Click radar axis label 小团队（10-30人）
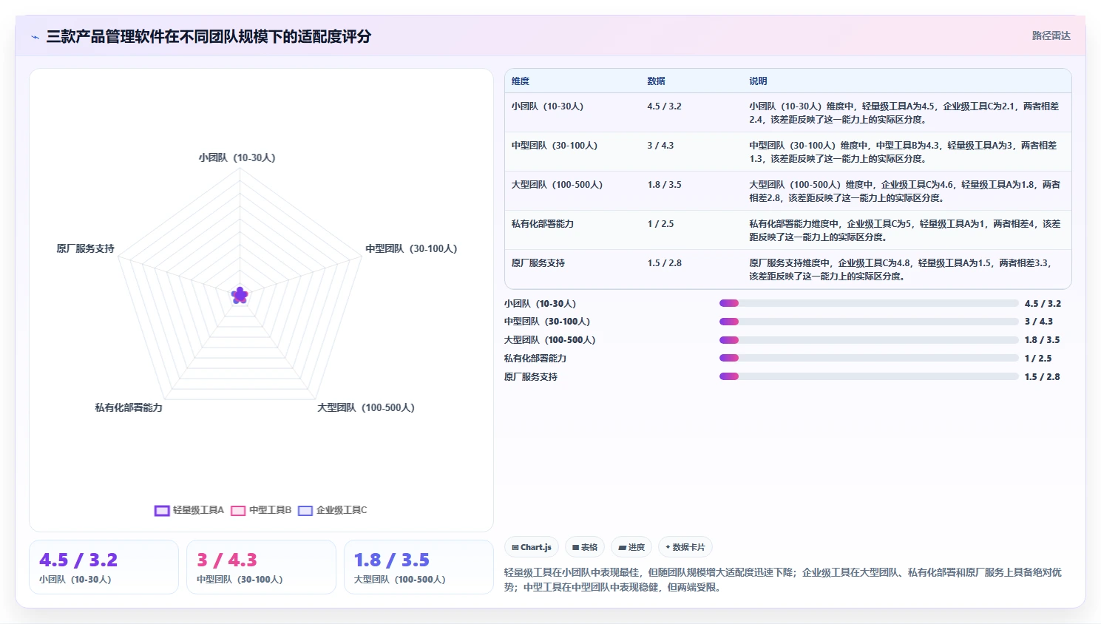The height and width of the screenshot is (624, 1101). (x=237, y=157)
